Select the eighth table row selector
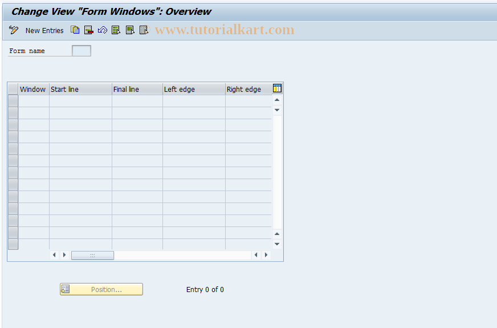This screenshot has height=328, width=497. point(13,185)
